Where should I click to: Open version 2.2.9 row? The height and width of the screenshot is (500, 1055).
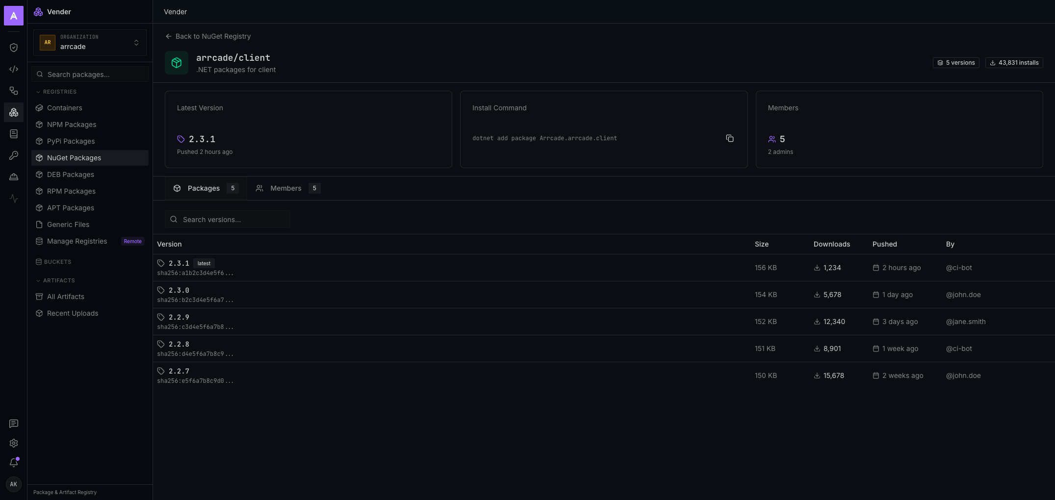(x=604, y=322)
